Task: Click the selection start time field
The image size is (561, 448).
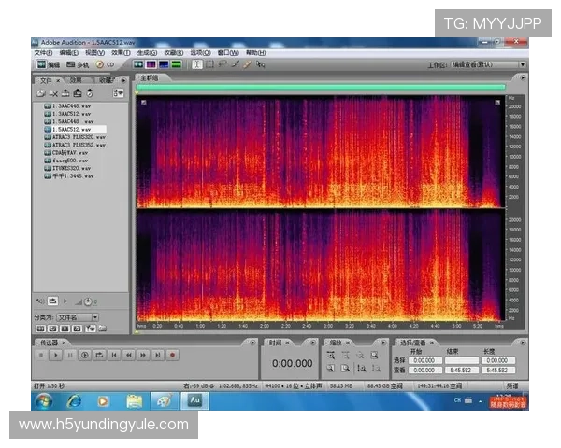Action: point(424,360)
